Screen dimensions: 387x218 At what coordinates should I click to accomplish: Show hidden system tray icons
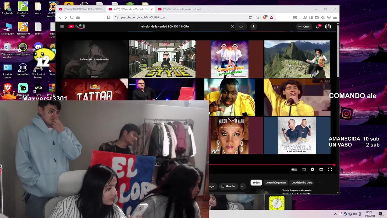coord(335,214)
